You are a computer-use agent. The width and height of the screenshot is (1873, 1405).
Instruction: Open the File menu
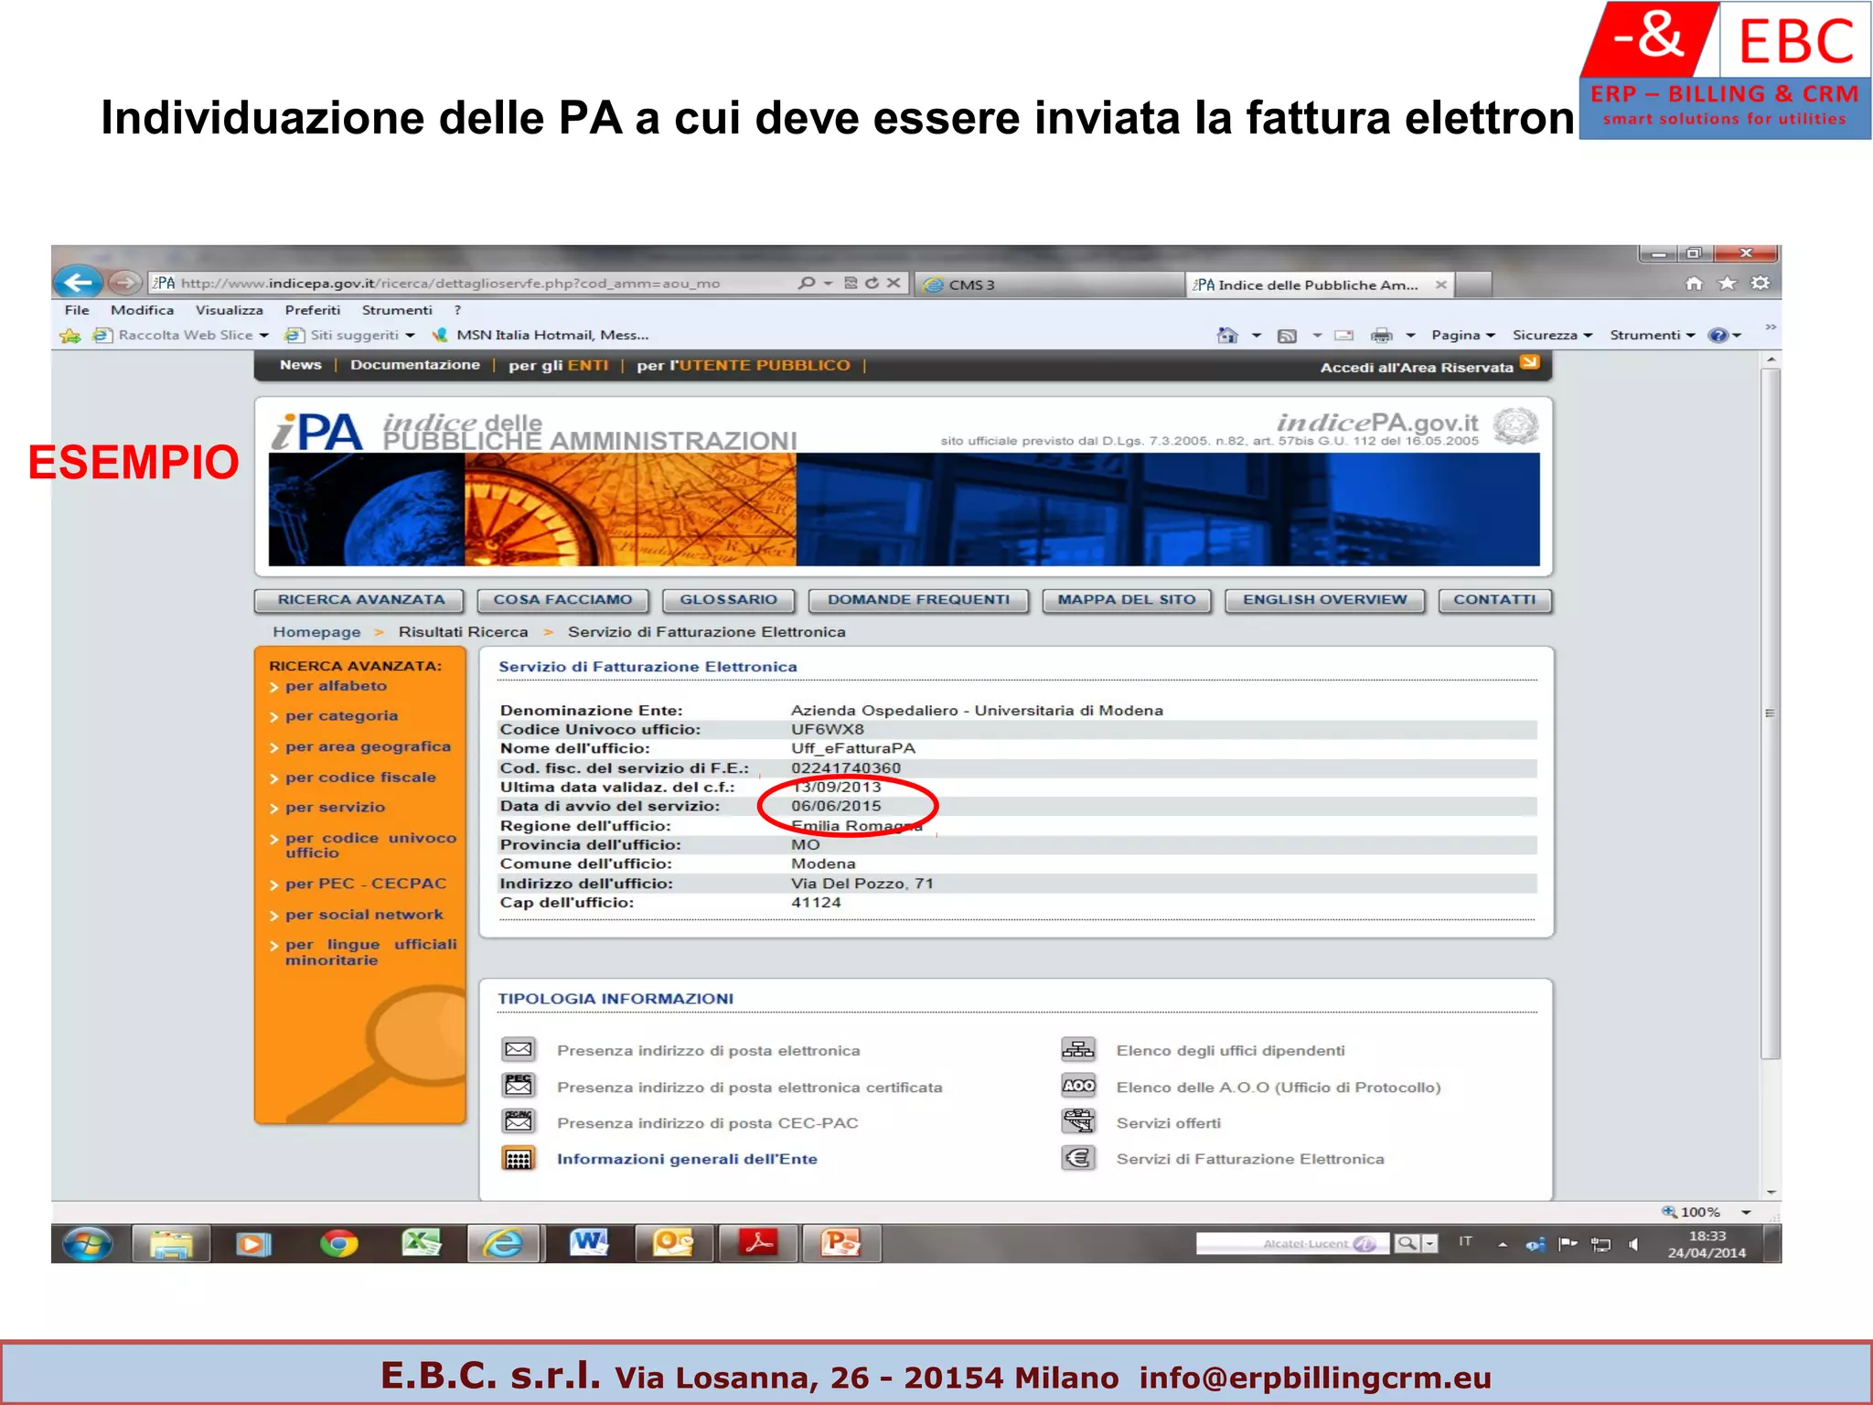pos(77,310)
